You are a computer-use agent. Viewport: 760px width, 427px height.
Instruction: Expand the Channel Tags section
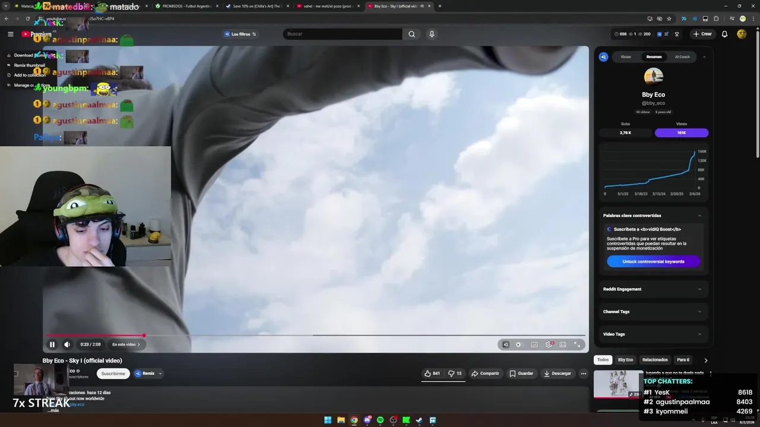pos(653,311)
